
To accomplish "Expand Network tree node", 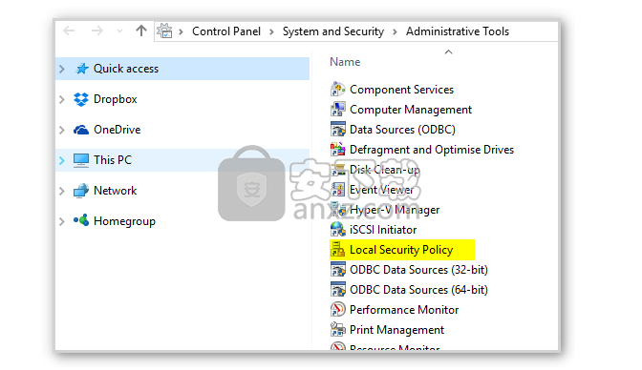I will 62,191.
